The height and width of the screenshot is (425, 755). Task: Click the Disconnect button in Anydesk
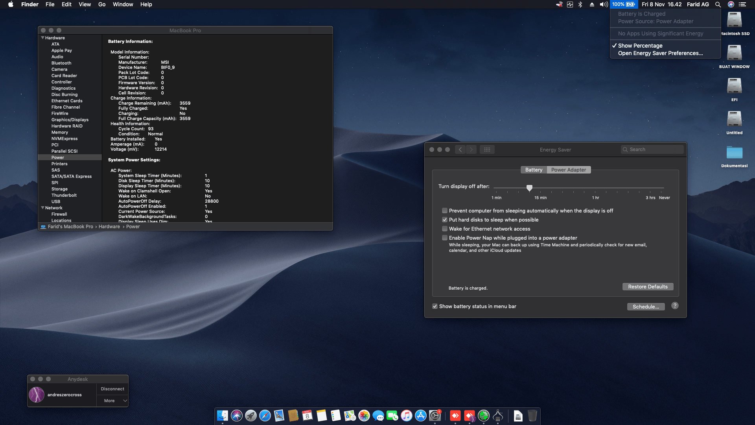point(112,389)
